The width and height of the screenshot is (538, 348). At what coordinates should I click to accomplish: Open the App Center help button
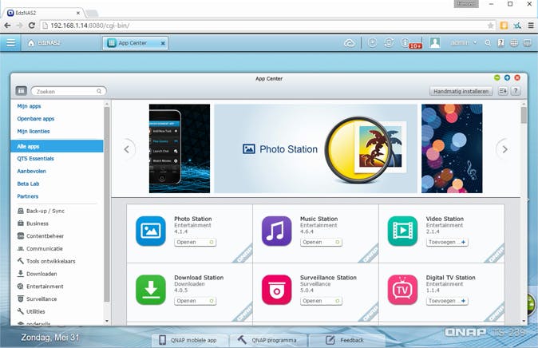[x=516, y=91]
